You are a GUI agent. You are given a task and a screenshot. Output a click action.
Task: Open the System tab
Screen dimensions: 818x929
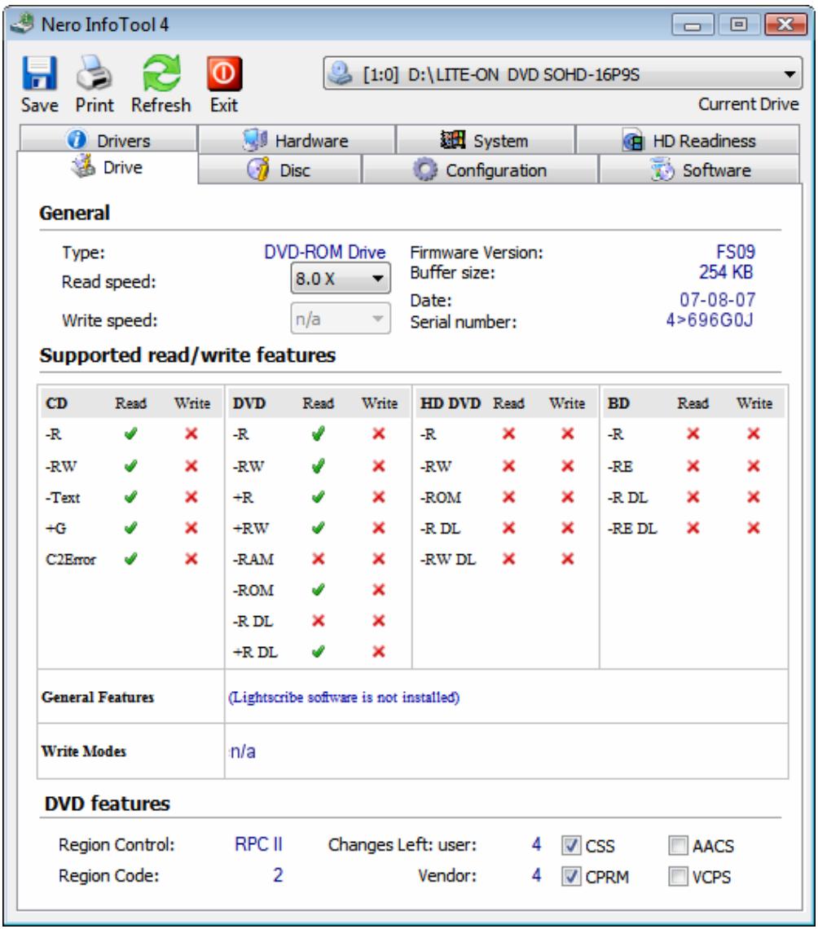tap(485, 140)
